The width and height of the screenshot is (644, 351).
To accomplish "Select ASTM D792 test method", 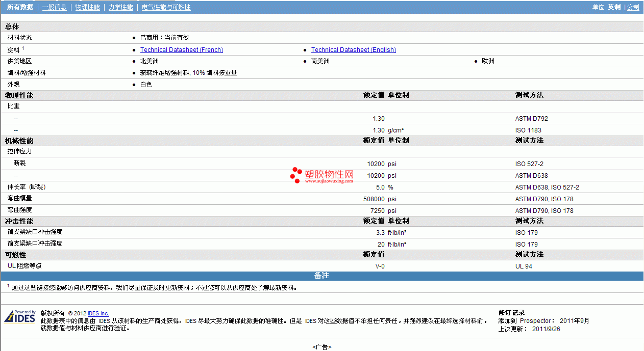I will coord(532,119).
